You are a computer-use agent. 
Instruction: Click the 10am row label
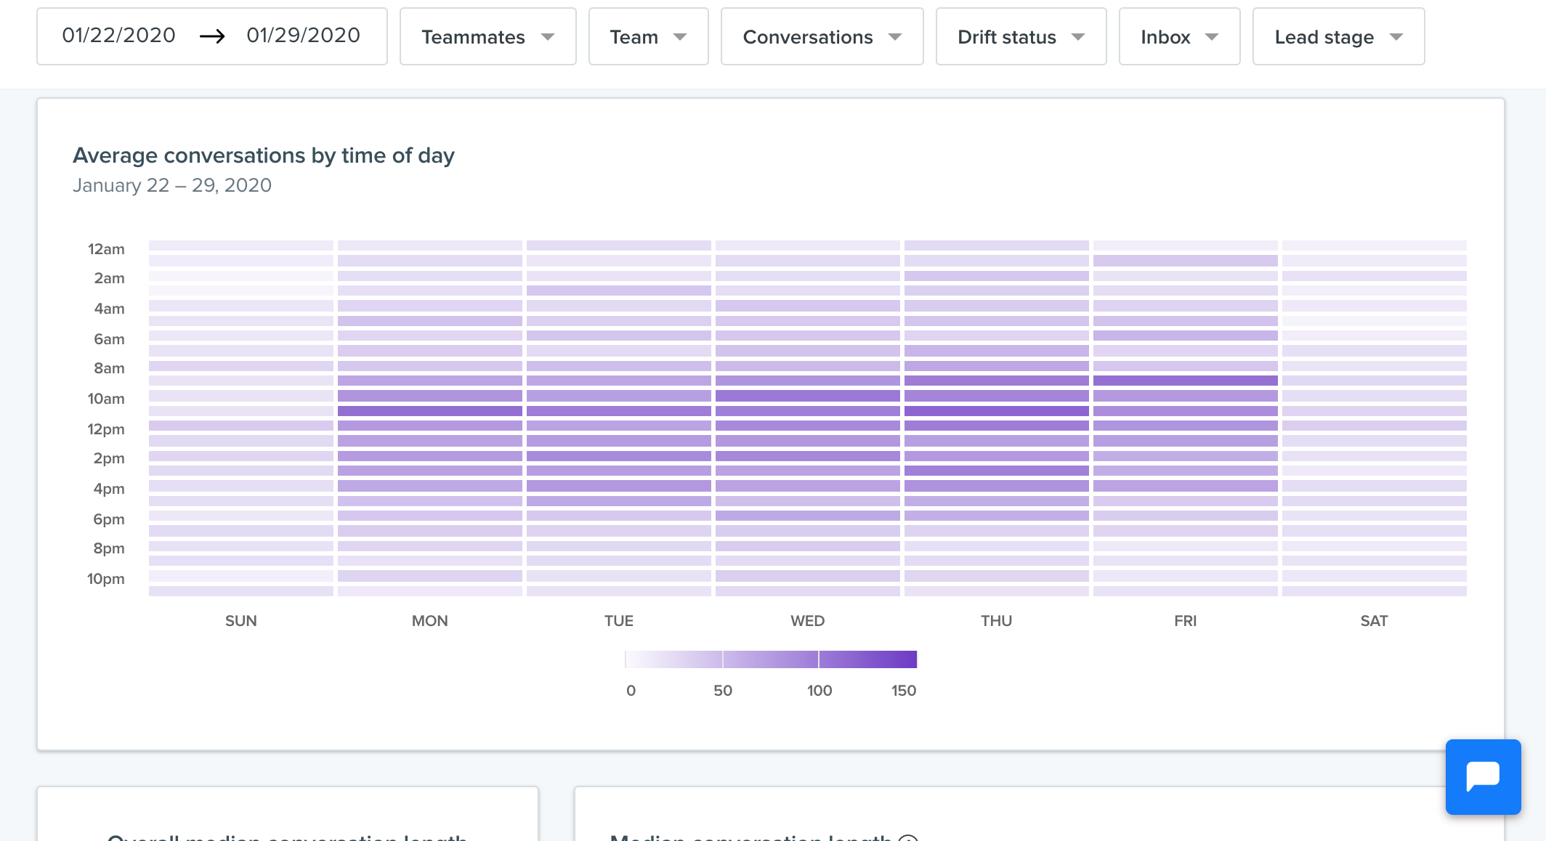pos(106,399)
